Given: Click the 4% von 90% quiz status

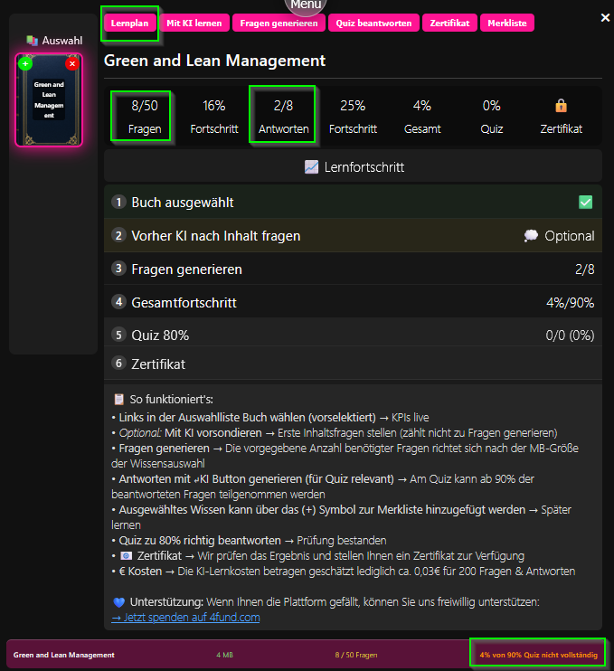Looking at the screenshot, I should pyautogui.click(x=537, y=654).
